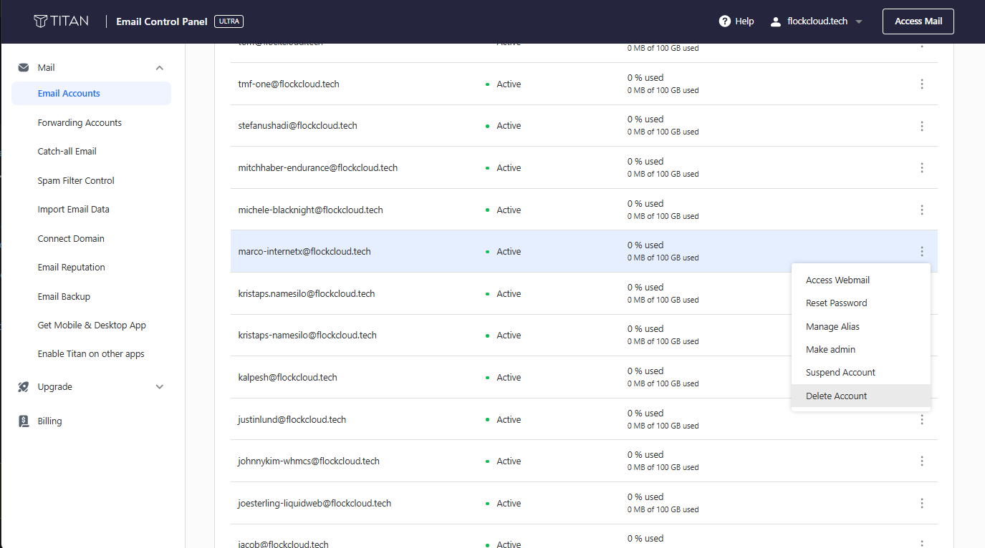Open the flockcloud.tech account dropdown arrow
This screenshot has height=548, width=985.
(x=859, y=21)
